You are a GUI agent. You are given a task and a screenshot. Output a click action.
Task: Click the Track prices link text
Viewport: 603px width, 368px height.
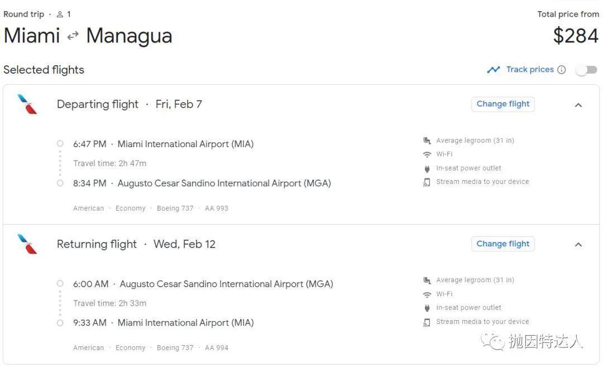pyautogui.click(x=530, y=70)
